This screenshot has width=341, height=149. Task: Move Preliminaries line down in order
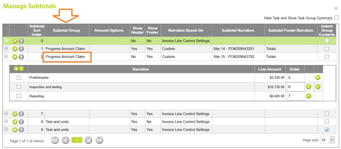(318, 78)
